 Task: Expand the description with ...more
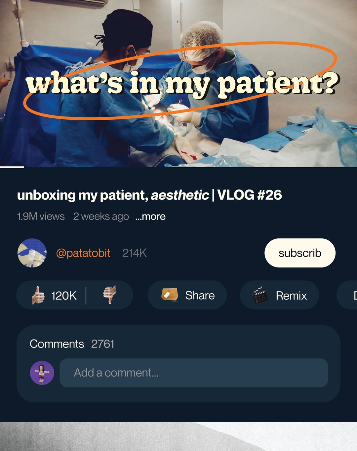pos(150,217)
